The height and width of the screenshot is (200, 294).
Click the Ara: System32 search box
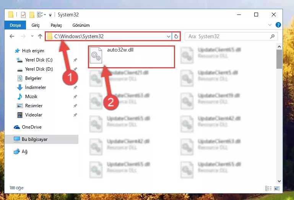click(231, 36)
